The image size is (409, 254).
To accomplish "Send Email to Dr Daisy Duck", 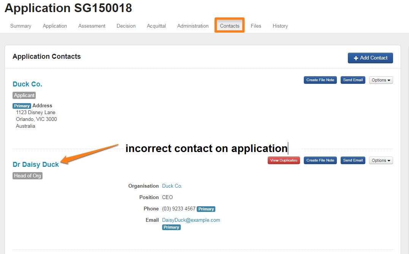I will click(x=353, y=160).
